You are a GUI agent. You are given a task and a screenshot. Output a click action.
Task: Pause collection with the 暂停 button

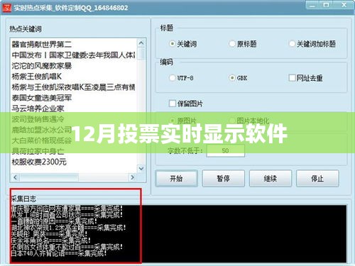point(223,179)
